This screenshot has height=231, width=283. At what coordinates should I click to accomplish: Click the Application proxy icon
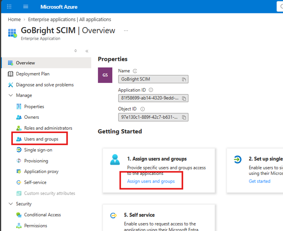(x=19, y=171)
